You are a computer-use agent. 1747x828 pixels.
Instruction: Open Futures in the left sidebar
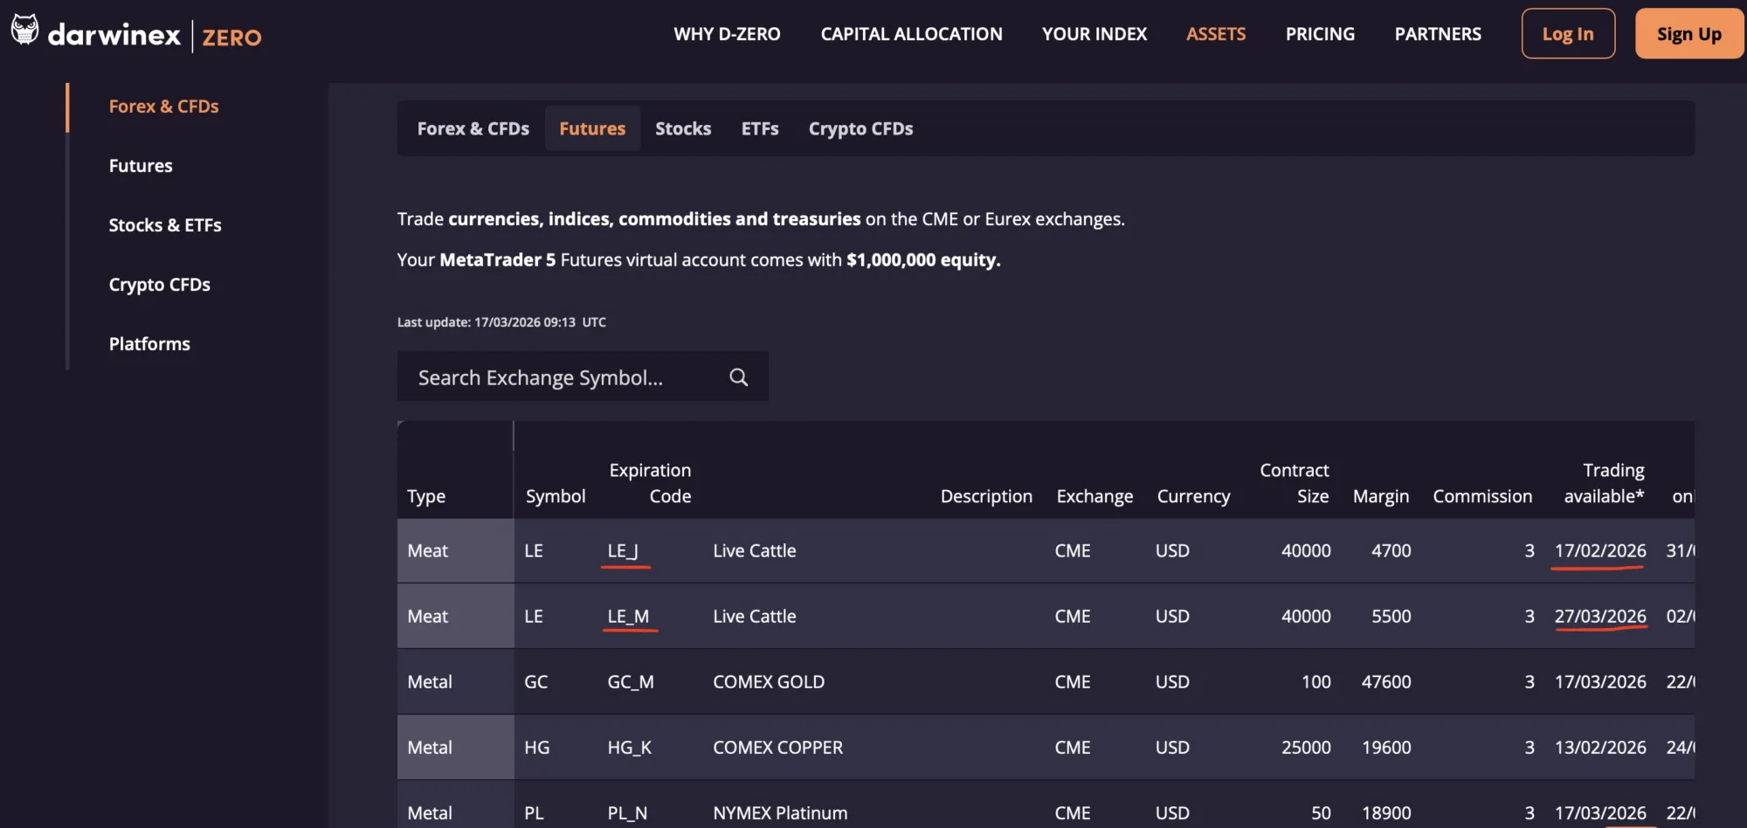[141, 166]
